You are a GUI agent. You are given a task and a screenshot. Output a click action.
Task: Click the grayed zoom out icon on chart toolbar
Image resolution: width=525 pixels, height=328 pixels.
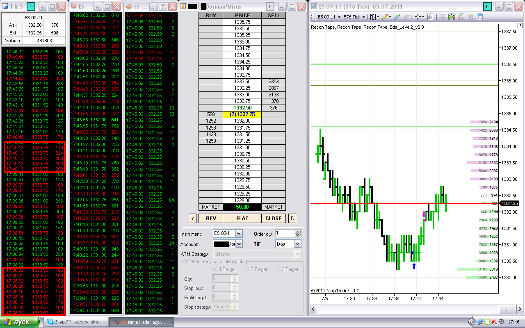click(406, 17)
